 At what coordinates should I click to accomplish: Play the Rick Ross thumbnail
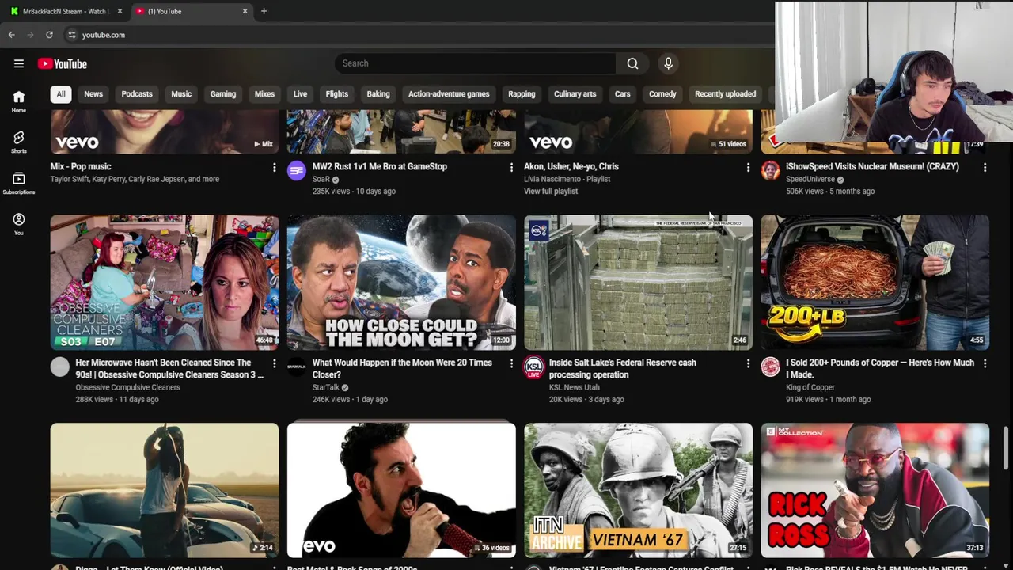(x=875, y=491)
